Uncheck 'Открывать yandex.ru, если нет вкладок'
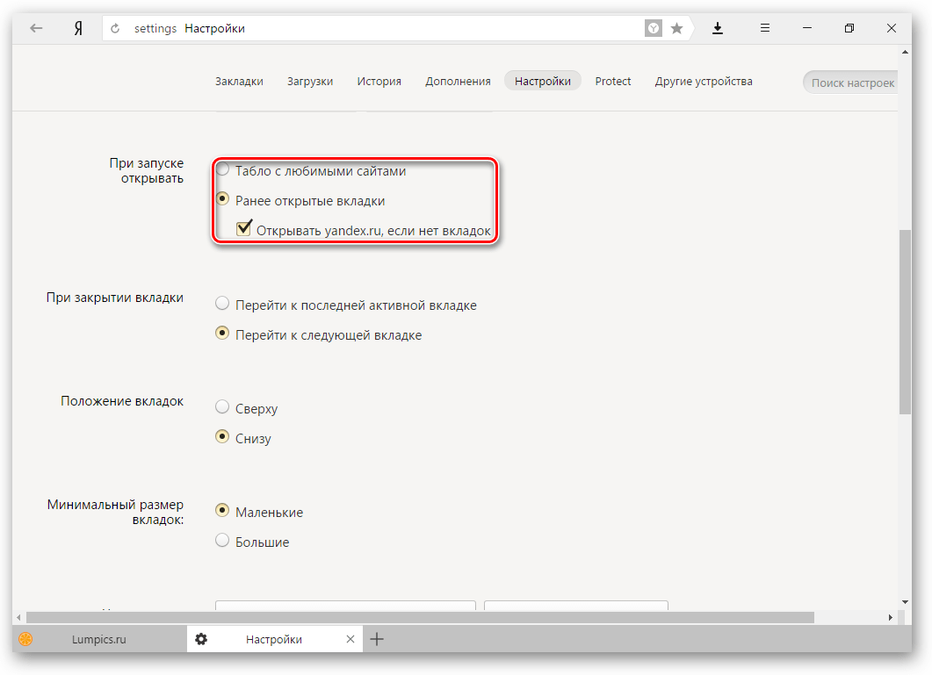The image size is (932, 675). pyautogui.click(x=244, y=229)
